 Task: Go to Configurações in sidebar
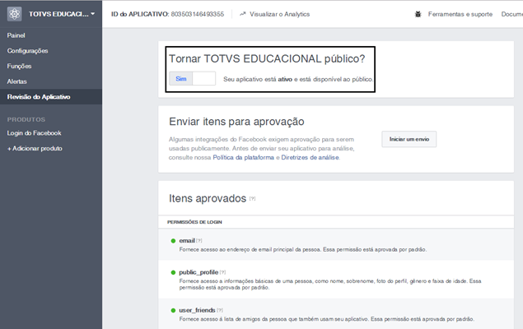pyautogui.click(x=28, y=51)
